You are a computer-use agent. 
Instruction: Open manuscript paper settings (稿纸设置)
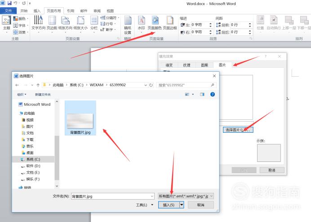tap(128, 25)
